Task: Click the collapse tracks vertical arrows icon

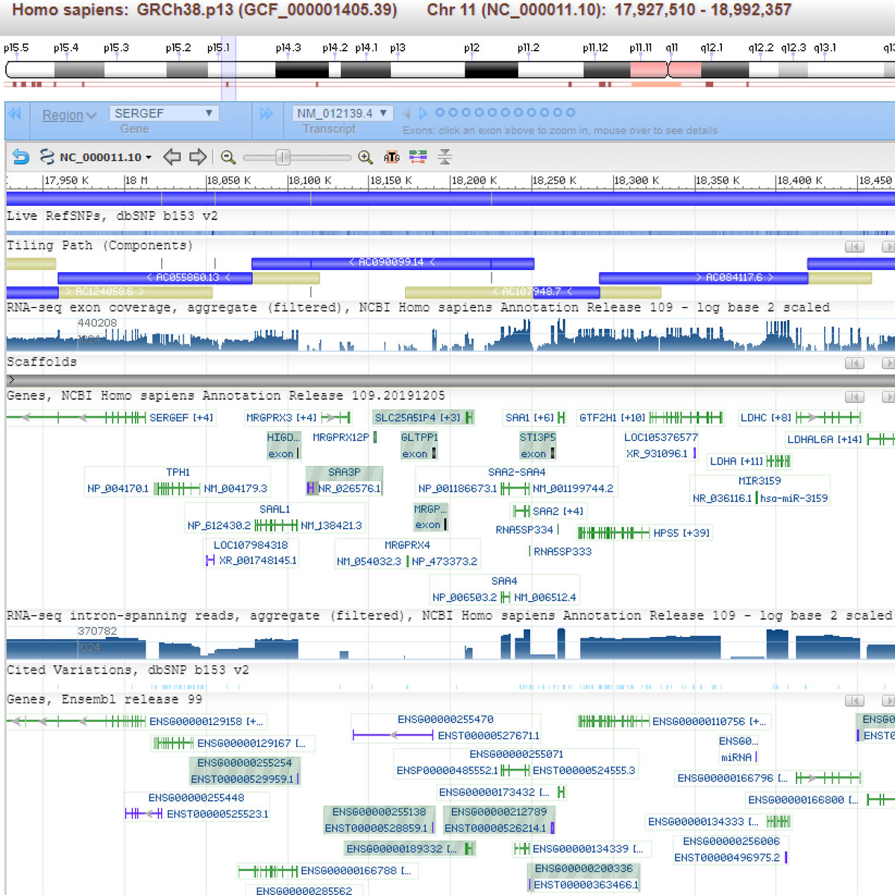Action: point(445,157)
